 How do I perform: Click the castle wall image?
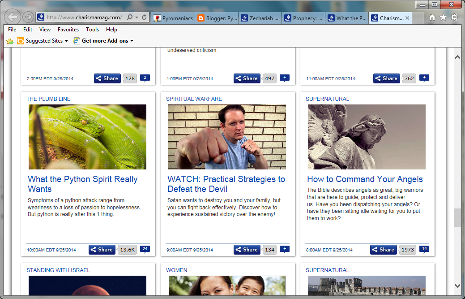(367, 286)
